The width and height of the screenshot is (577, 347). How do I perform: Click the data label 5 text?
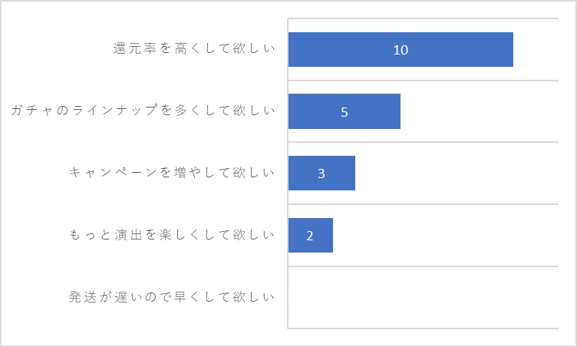pos(345,112)
